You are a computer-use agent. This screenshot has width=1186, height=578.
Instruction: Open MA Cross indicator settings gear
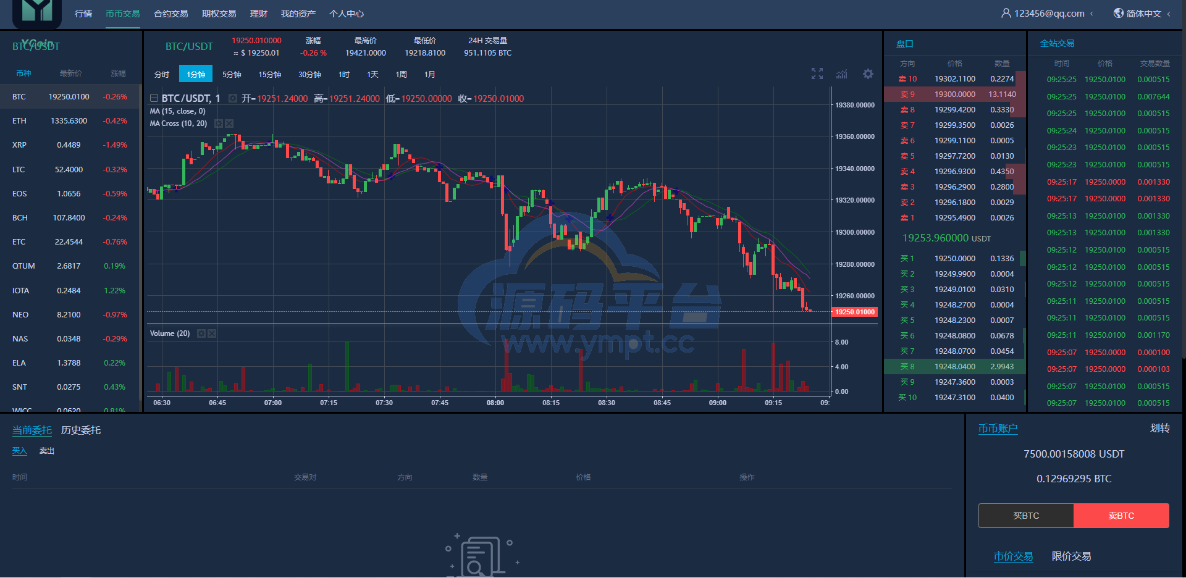tap(218, 124)
